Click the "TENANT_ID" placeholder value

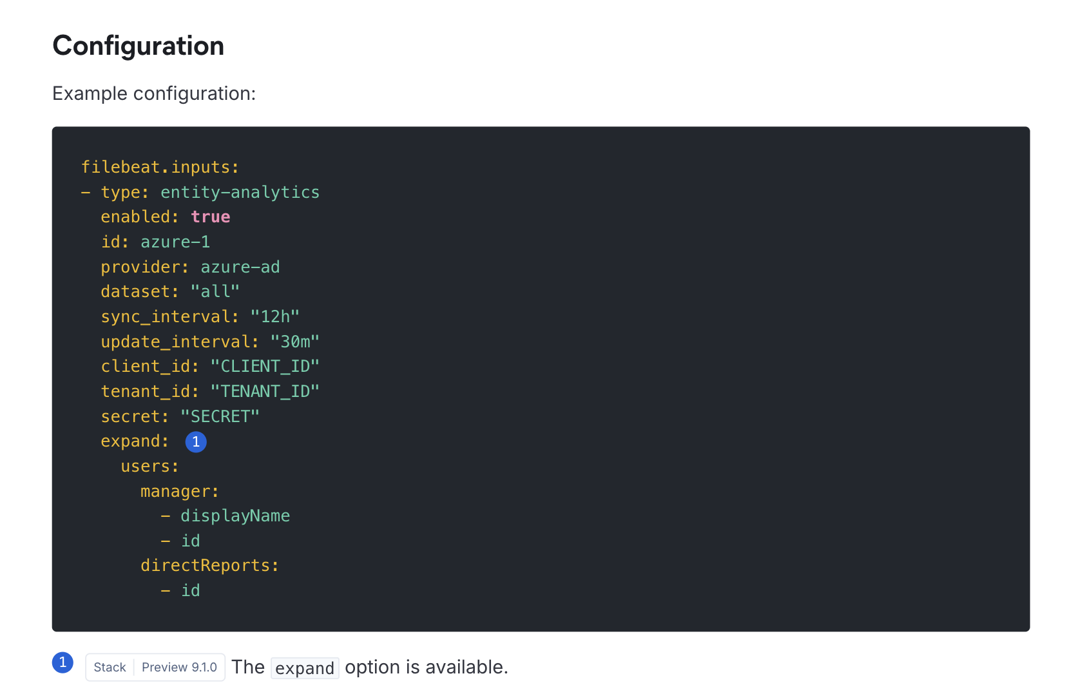click(265, 392)
